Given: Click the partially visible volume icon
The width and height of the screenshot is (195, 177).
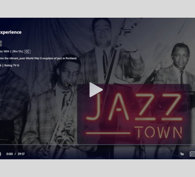Looking at the screenshot, I should coord(0,154).
